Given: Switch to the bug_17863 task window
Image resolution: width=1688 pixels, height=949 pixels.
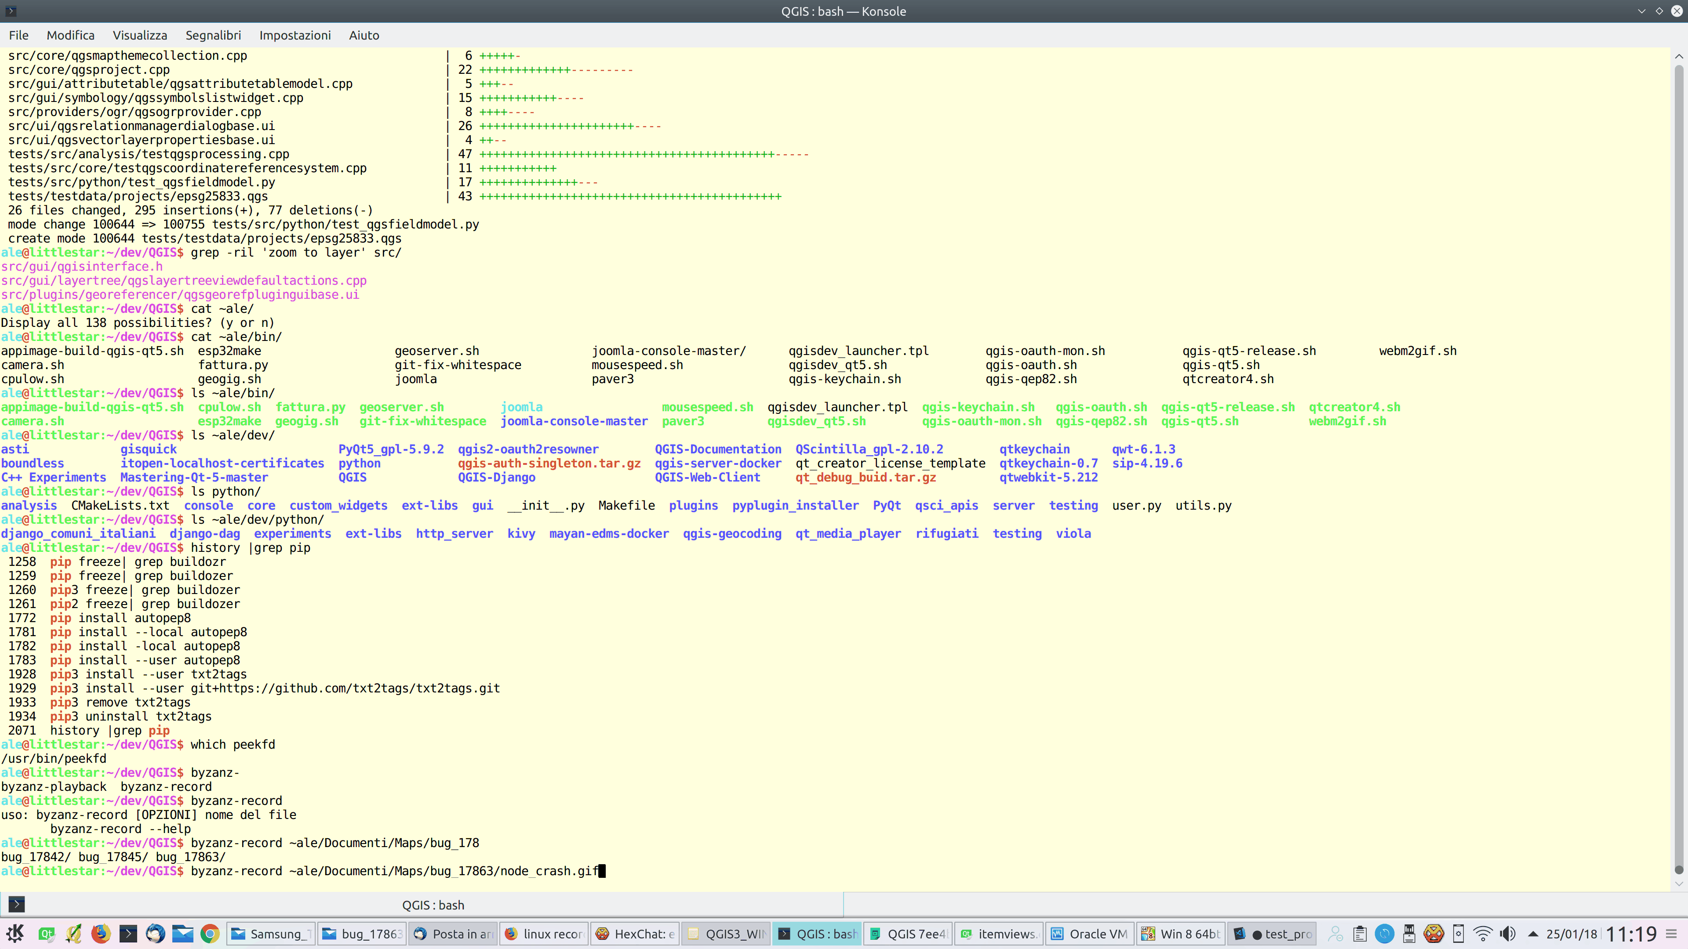Looking at the screenshot, I should tap(362, 934).
